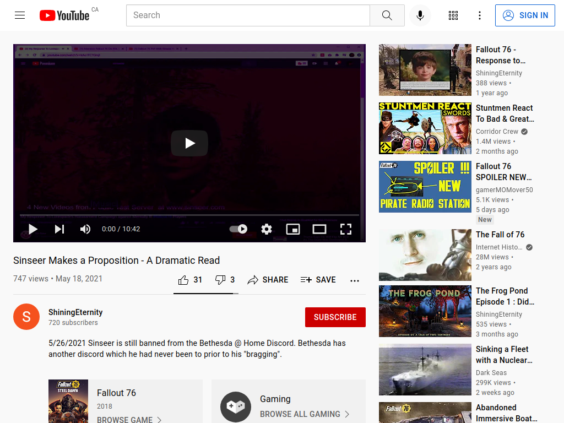Enter full screen mode

(346, 229)
